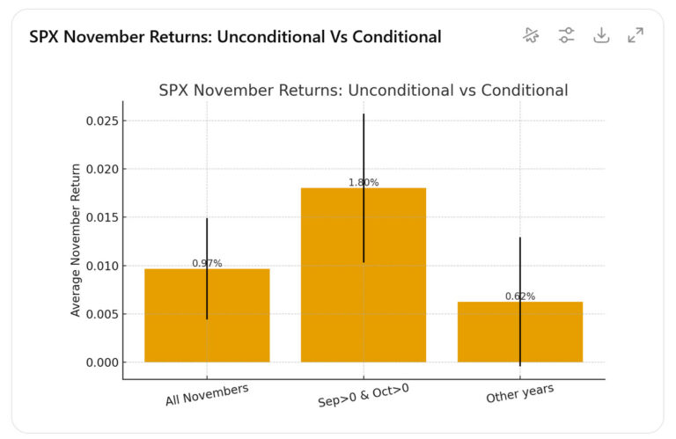The height and width of the screenshot is (439, 676).
Task: Click the "Average November Return" axis label
Action: click(77, 239)
